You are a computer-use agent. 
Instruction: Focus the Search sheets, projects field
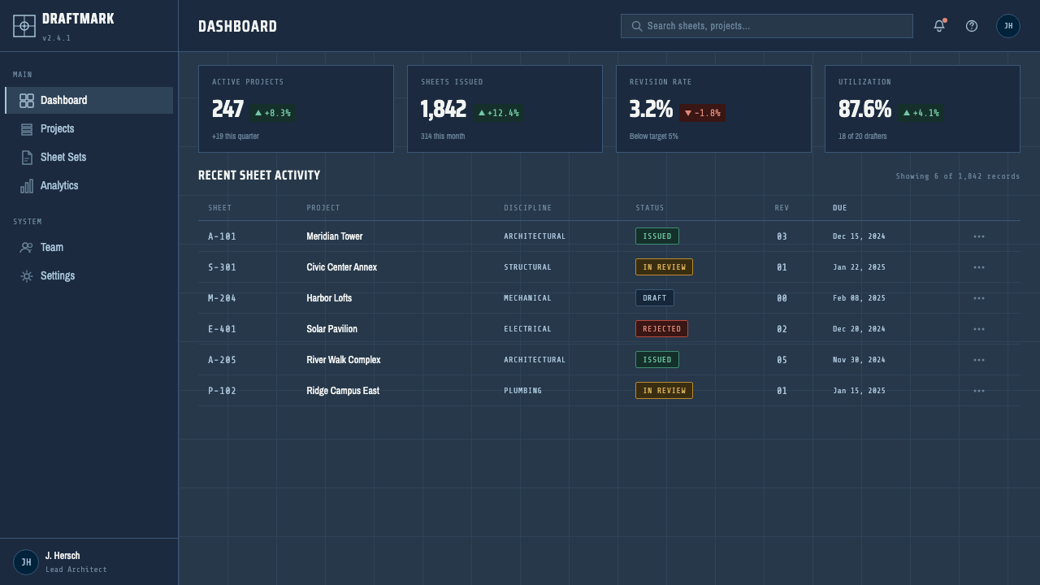[x=767, y=26]
